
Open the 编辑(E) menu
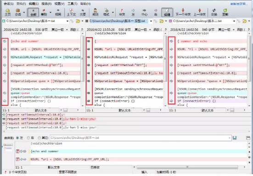[34, 4]
